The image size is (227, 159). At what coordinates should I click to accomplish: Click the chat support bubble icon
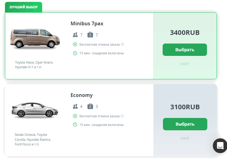pyautogui.click(x=220, y=146)
